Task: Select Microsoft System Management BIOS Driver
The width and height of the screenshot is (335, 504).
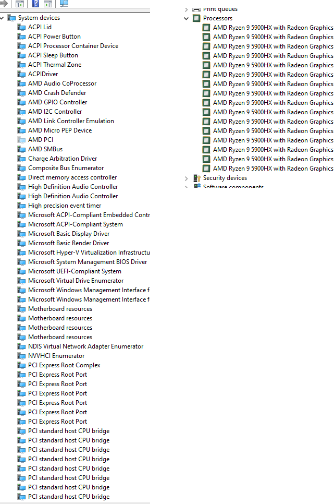Action: 88,261
